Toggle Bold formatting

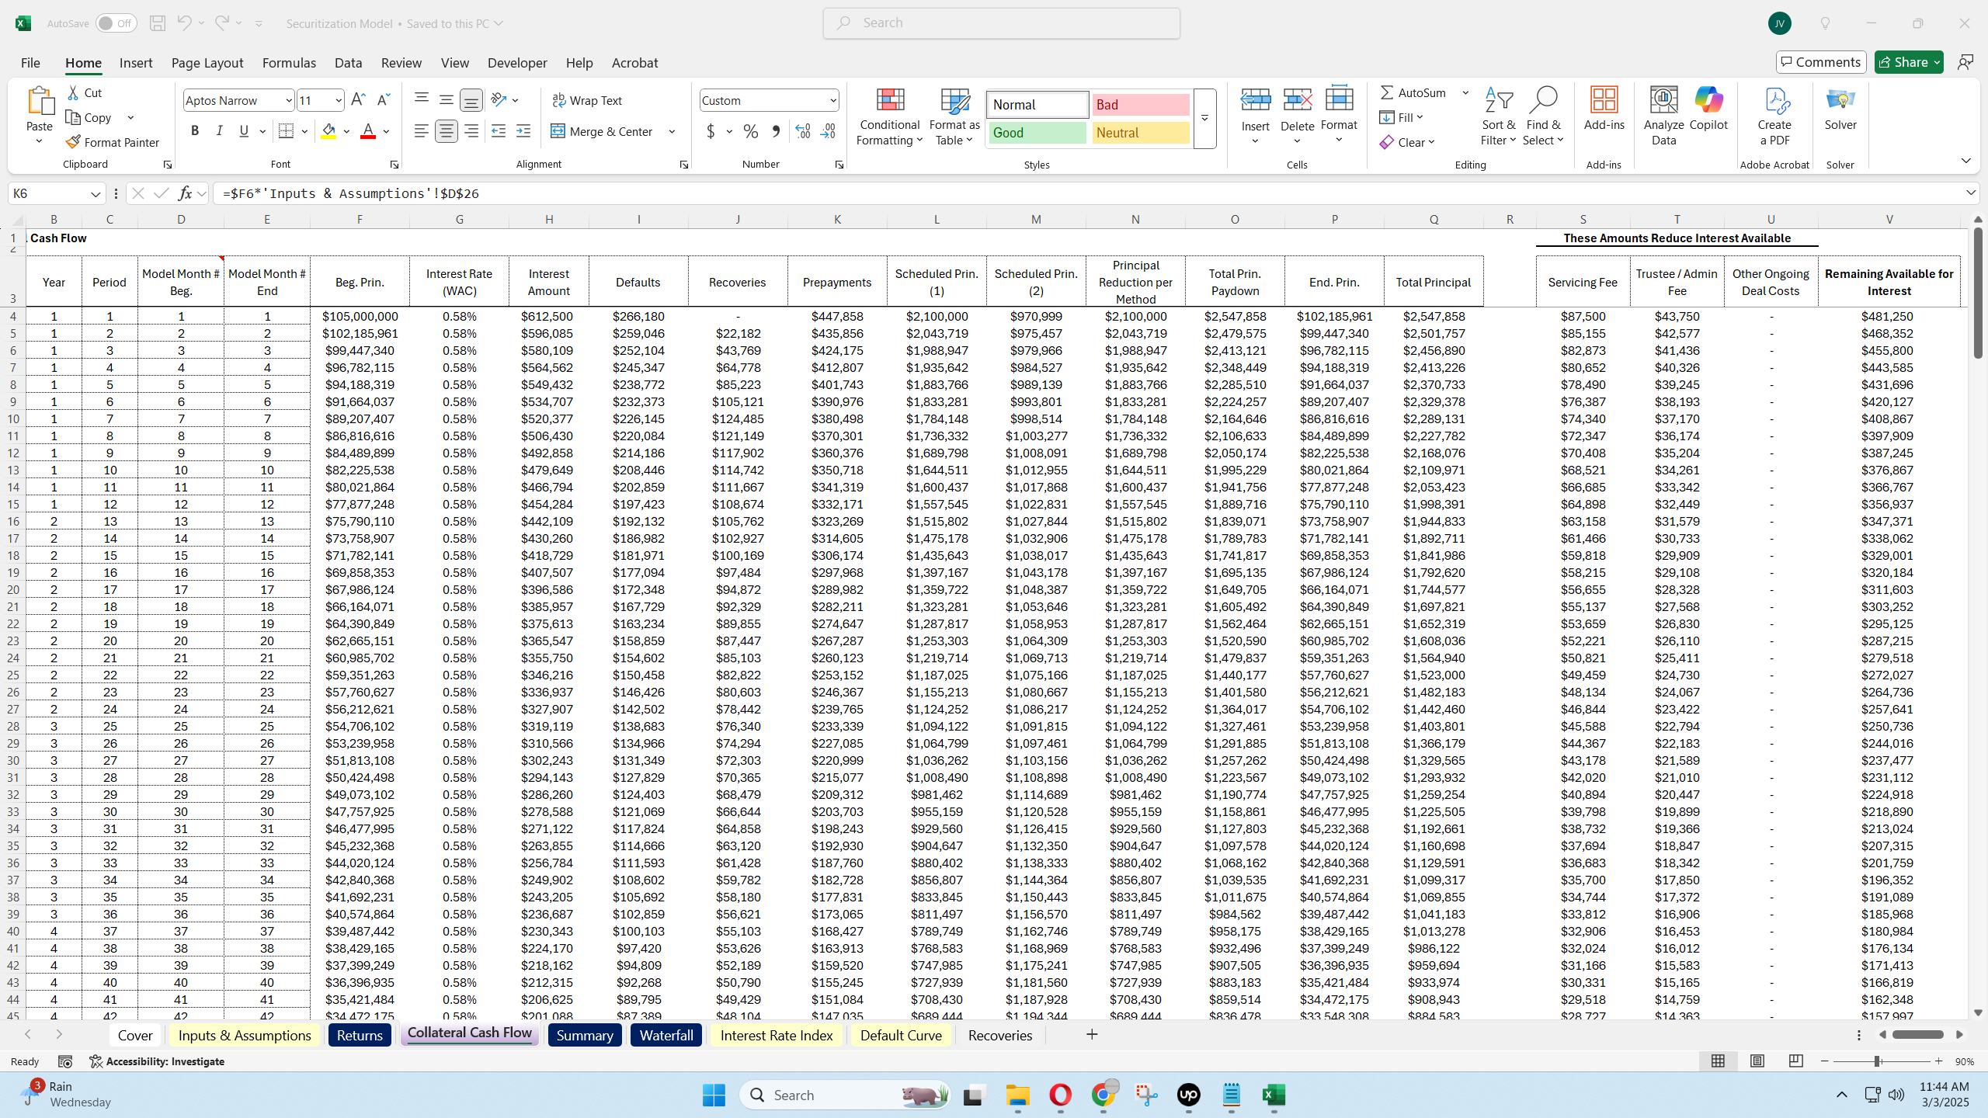coord(195,131)
